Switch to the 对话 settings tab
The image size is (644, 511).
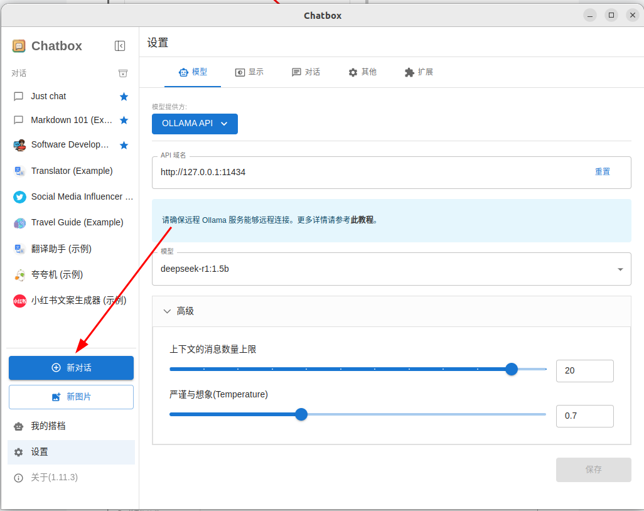(306, 72)
